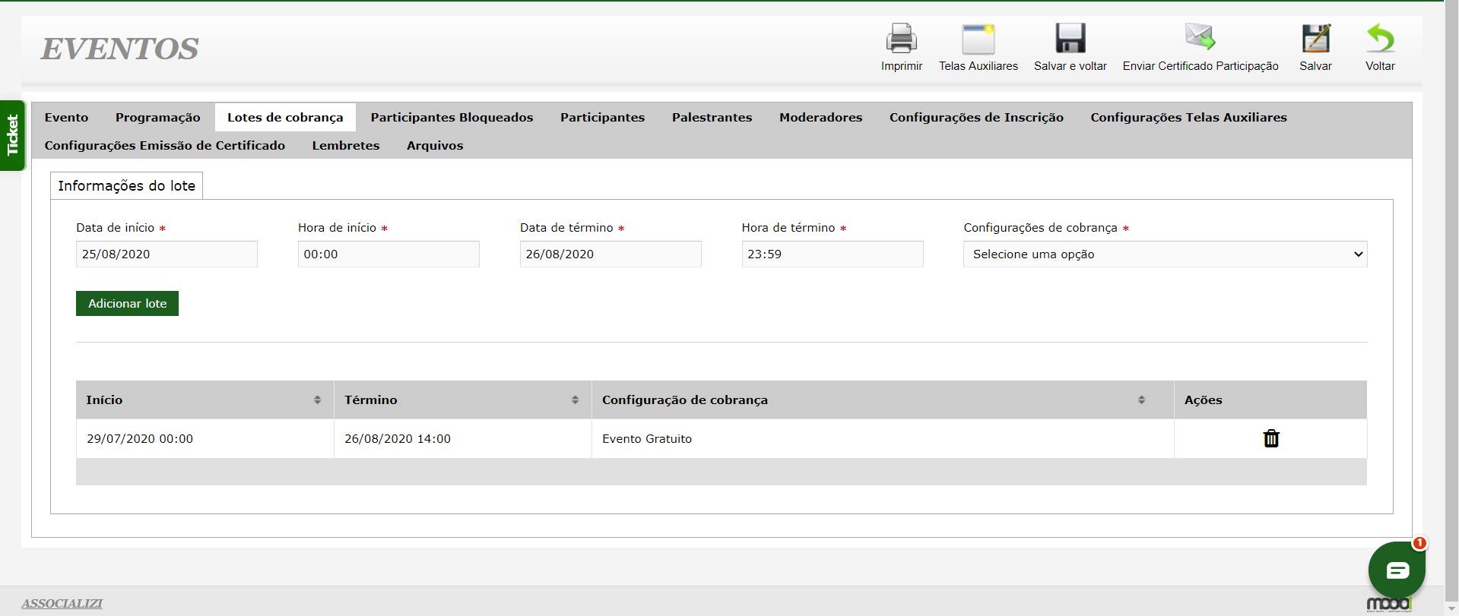Click the Salvar icon in the toolbar
Screen dimensions: 1459x616
point(1315,39)
